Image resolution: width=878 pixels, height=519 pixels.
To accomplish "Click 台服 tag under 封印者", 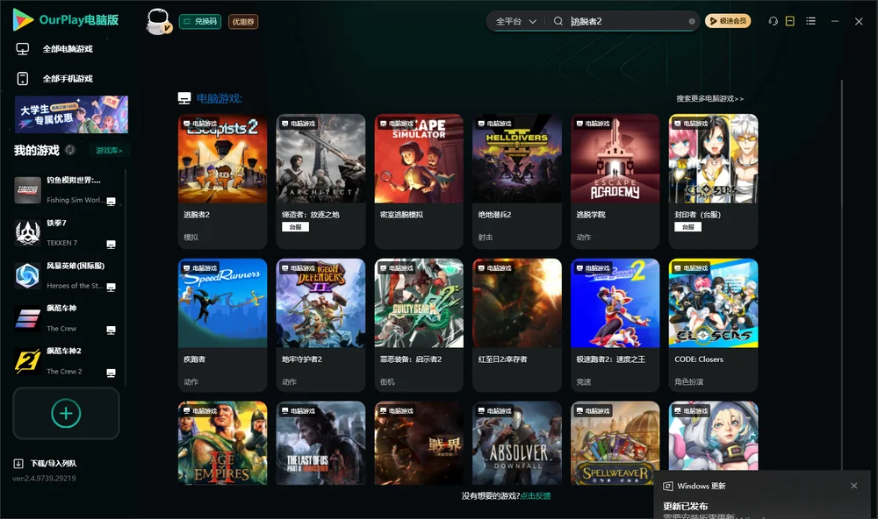I will 687,227.
